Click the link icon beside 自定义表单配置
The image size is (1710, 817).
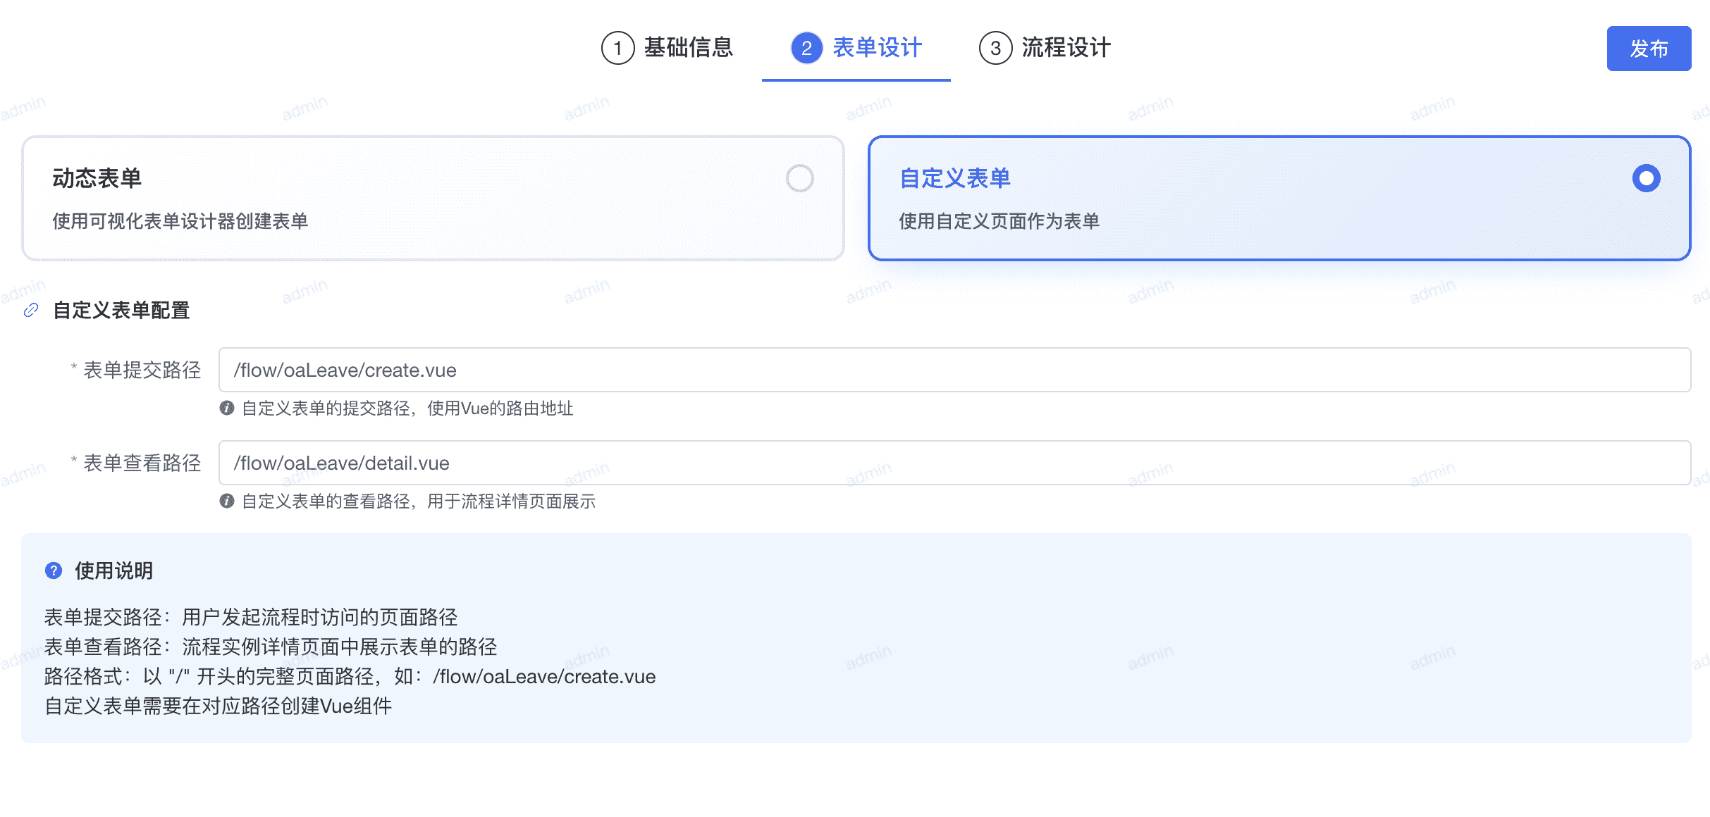[31, 311]
